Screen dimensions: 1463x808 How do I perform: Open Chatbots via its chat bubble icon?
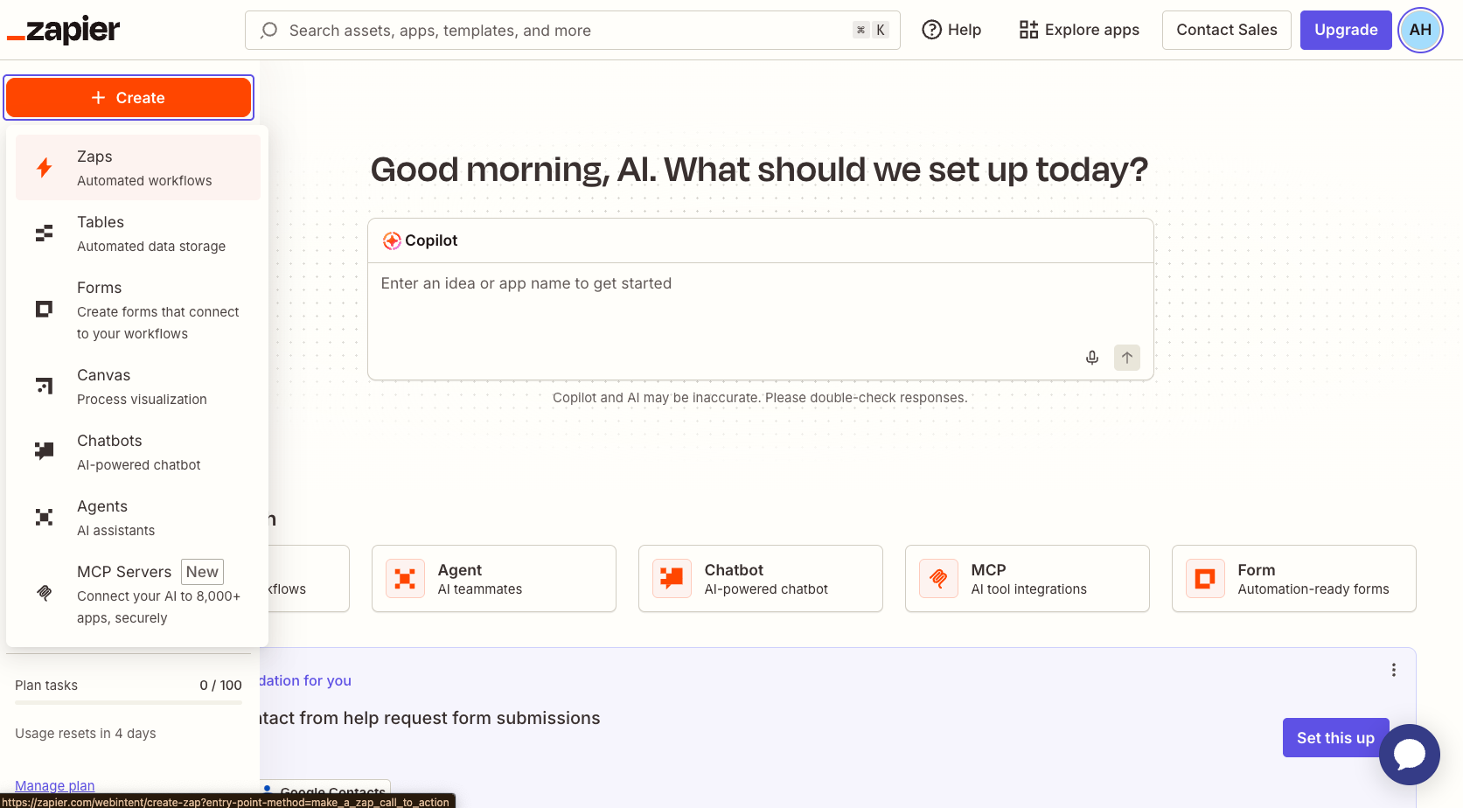click(44, 450)
